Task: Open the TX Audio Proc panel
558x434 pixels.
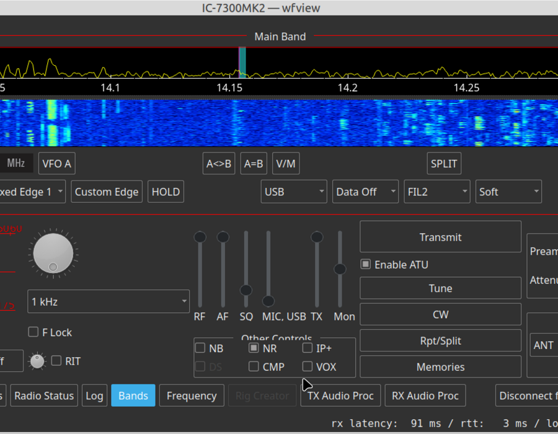Action: [340, 396]
